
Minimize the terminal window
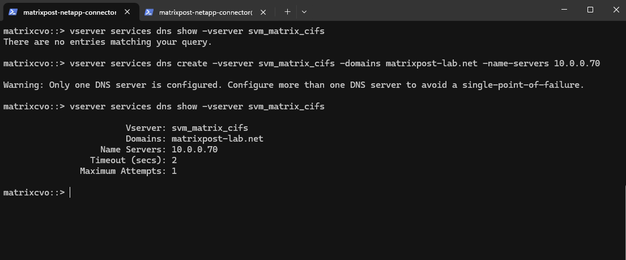564,10
